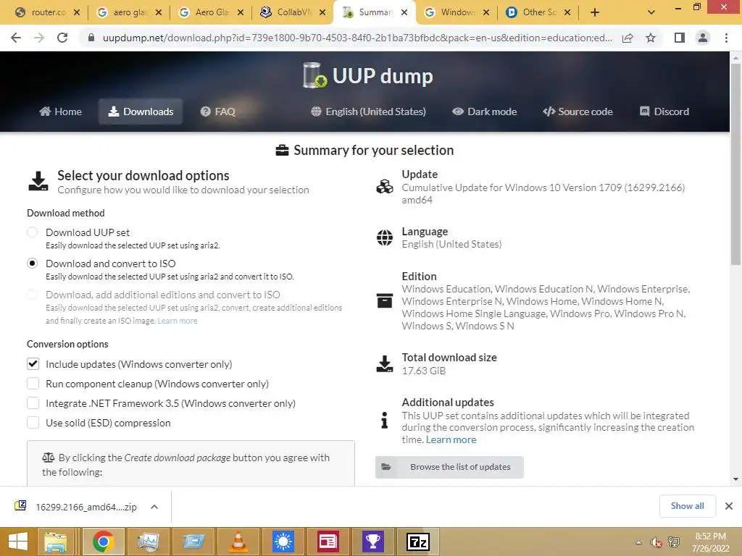
Task: Open Discord link
Action: pyautogui.click(x=664, y=111)
